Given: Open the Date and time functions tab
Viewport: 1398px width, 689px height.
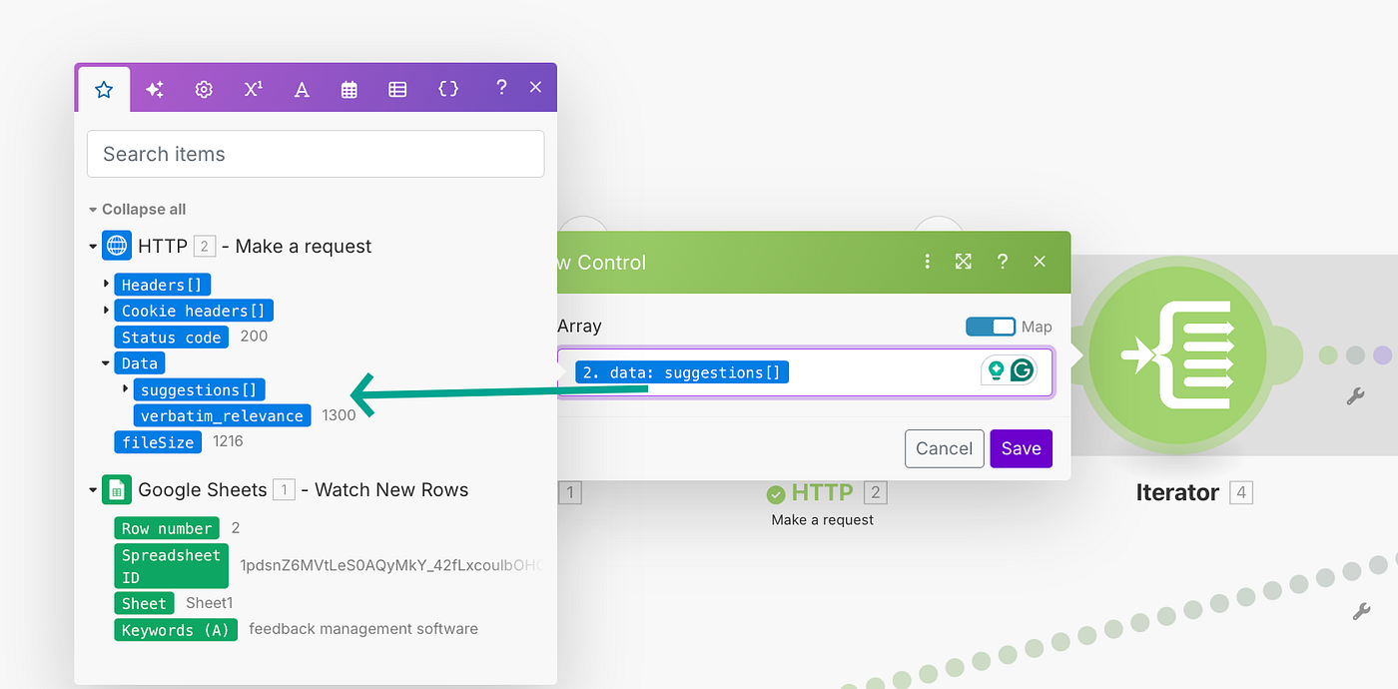Looking at the screenshot, I should (x=349, y=89).
